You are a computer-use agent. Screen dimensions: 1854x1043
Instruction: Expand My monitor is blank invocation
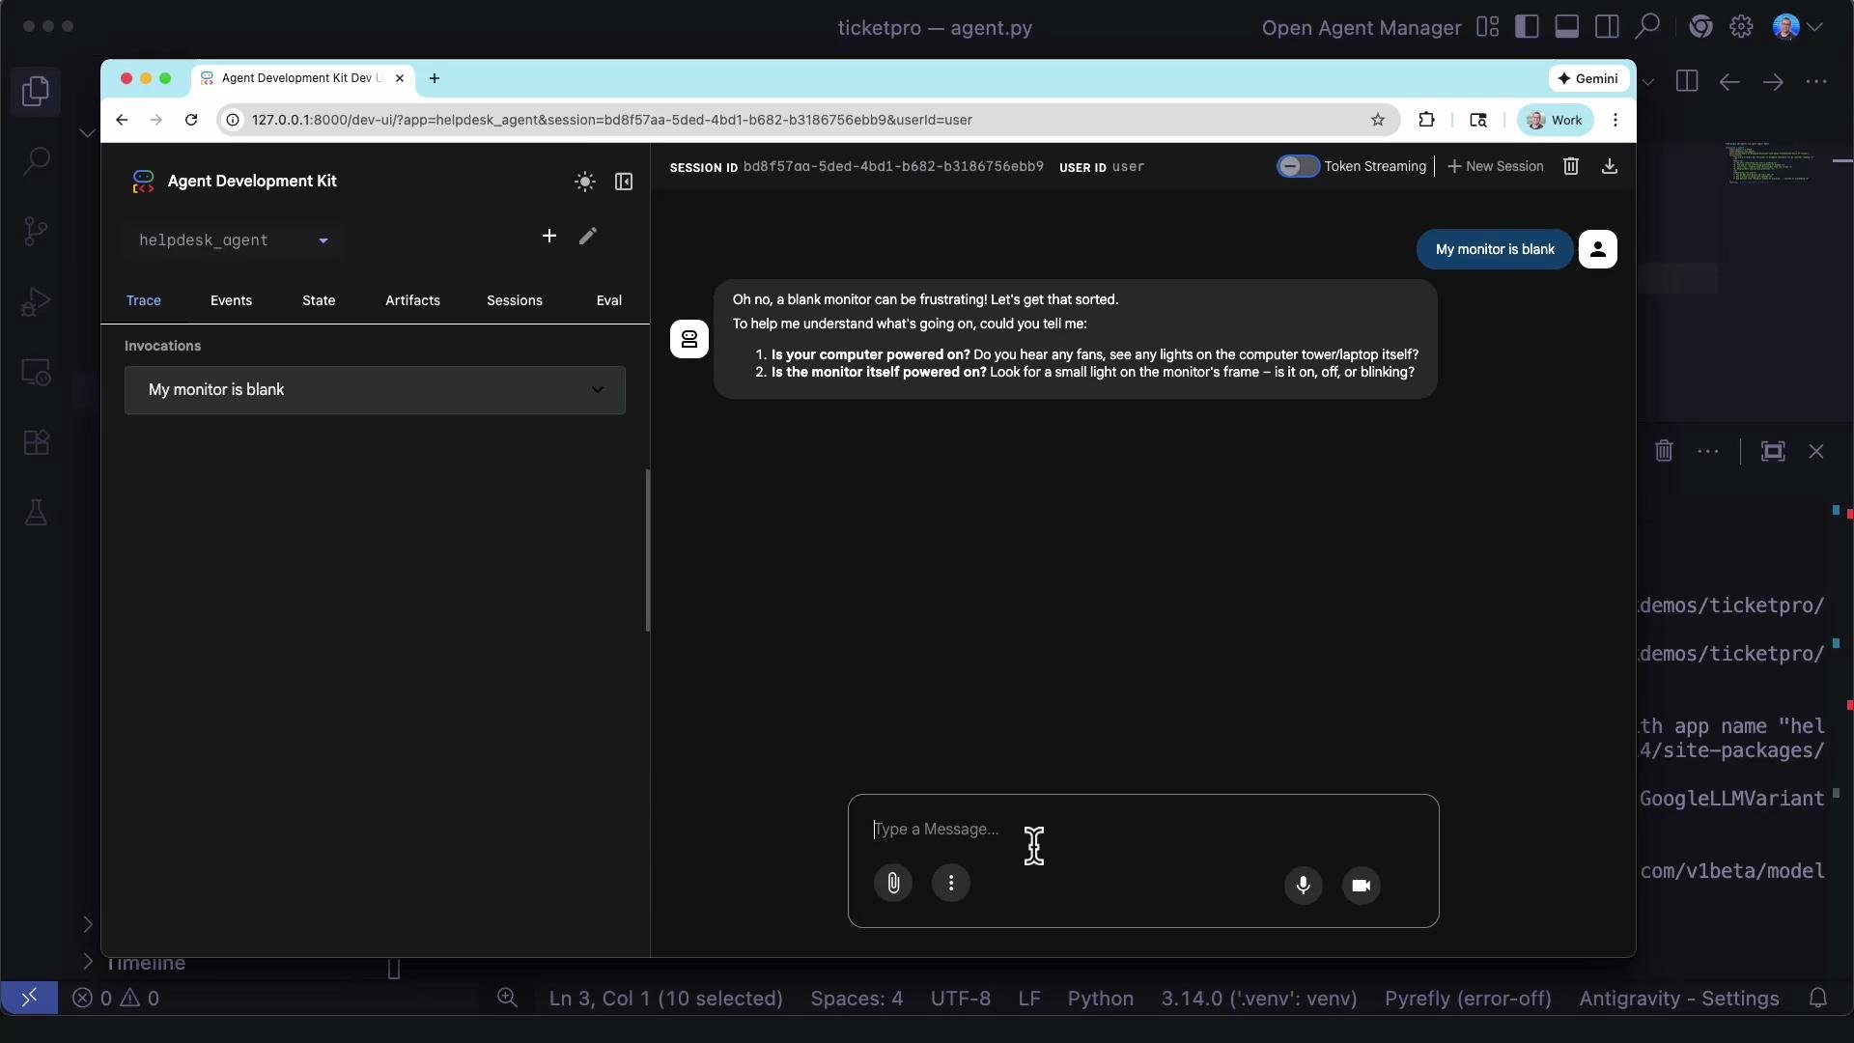[375, 390]
